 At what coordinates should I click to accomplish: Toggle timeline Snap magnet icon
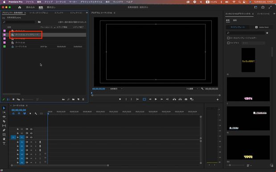[x=19, y=113]
